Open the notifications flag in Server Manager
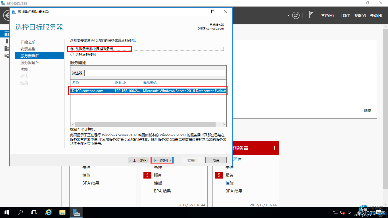Viewport: 388px width, 218px height. [312, 15]
